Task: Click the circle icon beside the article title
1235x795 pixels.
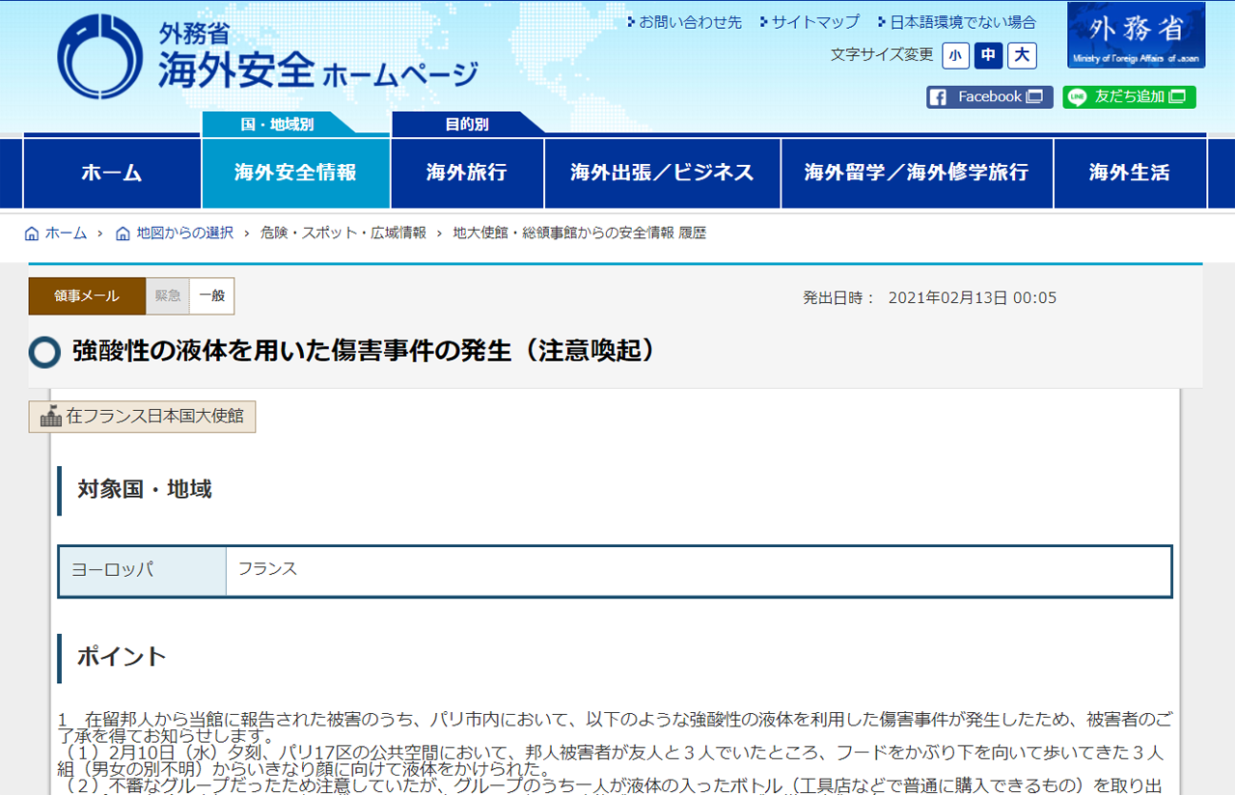Action: click(x=44, y=352)
